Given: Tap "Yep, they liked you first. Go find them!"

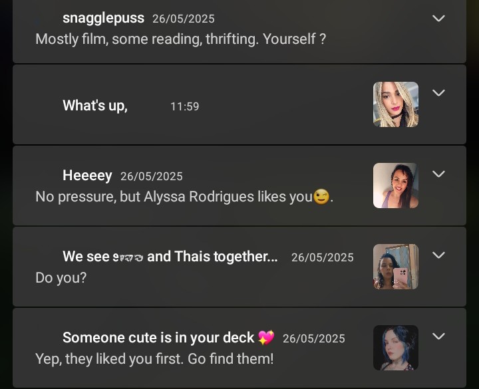Looking at the screenshot, I should click(x=154, y=359).
